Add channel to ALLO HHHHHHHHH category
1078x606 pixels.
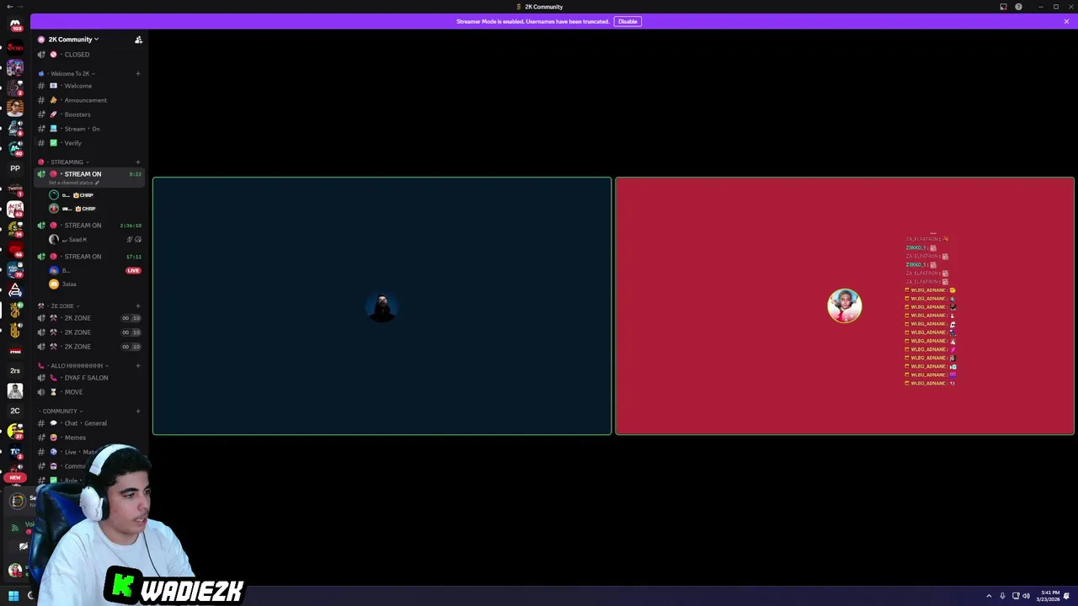(138, 365)
